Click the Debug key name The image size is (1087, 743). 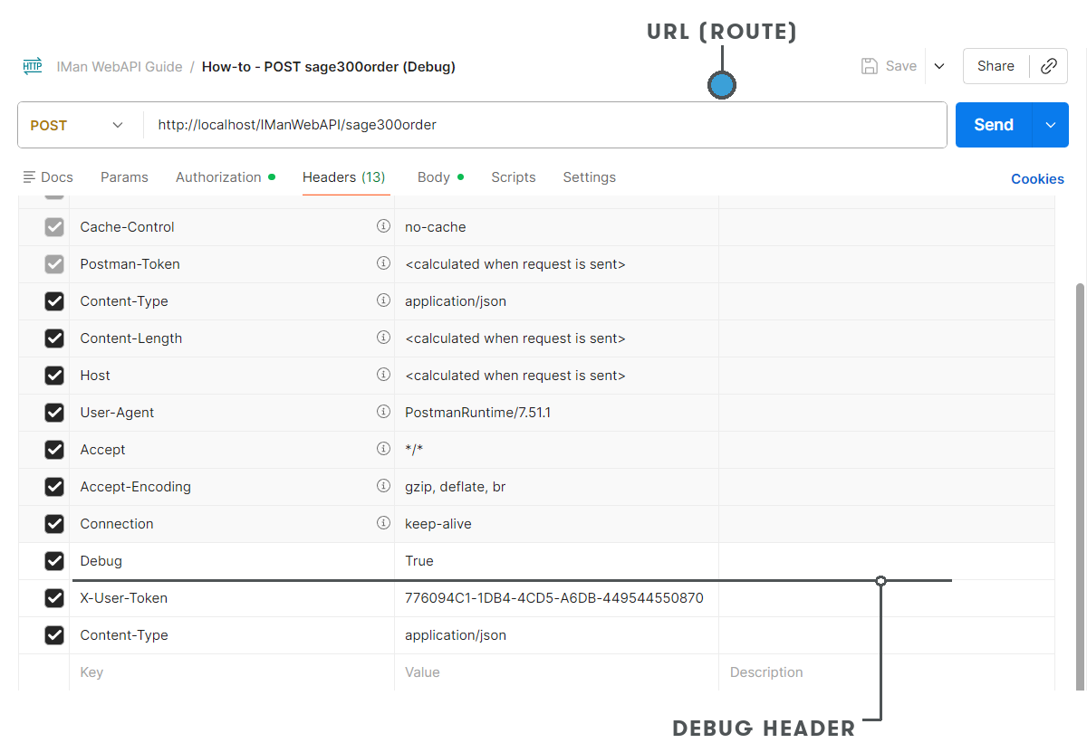[x=101, y=561]
